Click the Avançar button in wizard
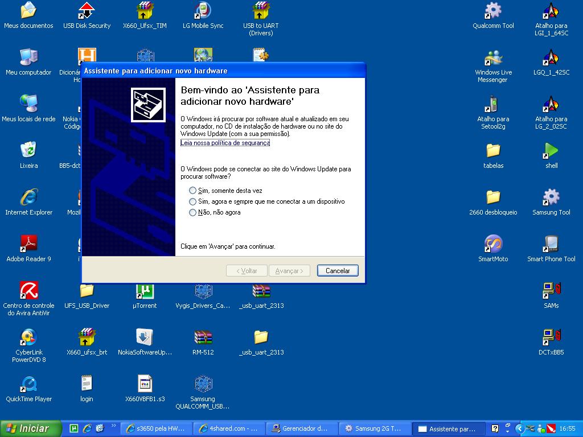The image size is (583, 437). [x=289, y=270]
